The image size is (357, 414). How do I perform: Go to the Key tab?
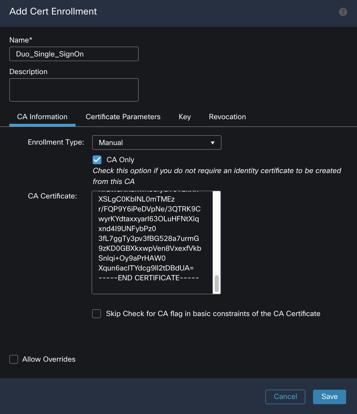point(184,117)
